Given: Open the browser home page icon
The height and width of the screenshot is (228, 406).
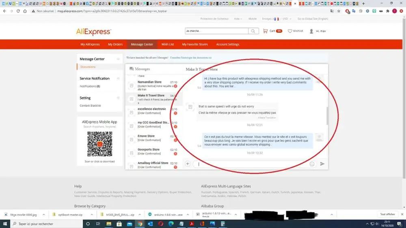Looking at the screenshot, I should tap(25, 11).
